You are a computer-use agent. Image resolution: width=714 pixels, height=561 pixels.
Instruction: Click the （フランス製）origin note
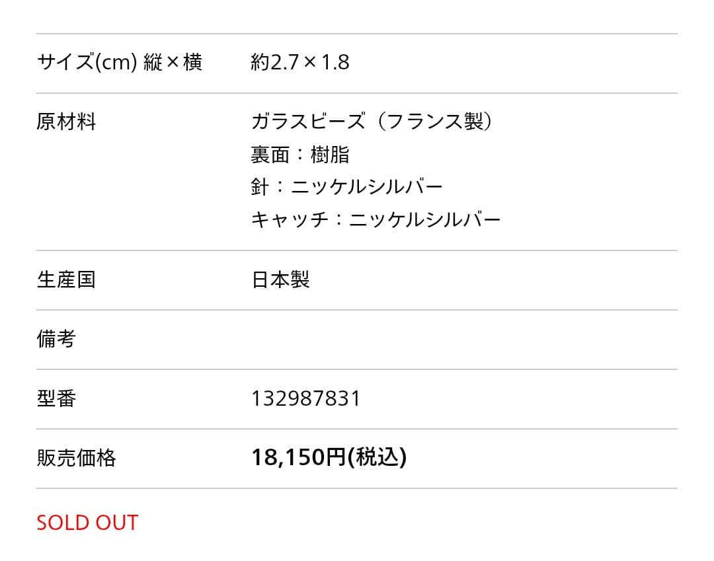[435, 122]
